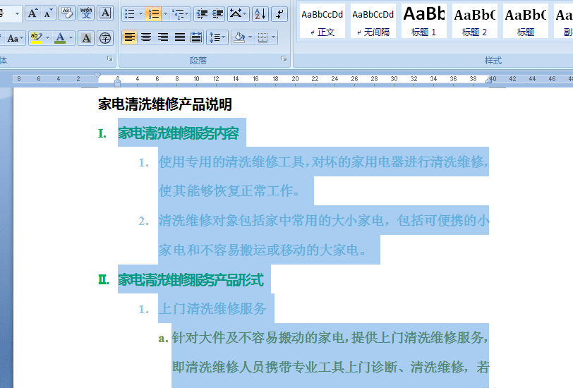The height and width of the screenshot is (388, 573).
Task: Toggle the numbered list button
Action: tap(152, 14)
